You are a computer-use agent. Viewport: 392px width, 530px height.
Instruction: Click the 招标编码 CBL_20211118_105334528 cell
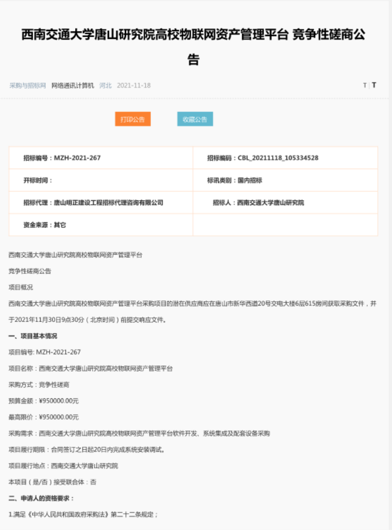[285, 158]
